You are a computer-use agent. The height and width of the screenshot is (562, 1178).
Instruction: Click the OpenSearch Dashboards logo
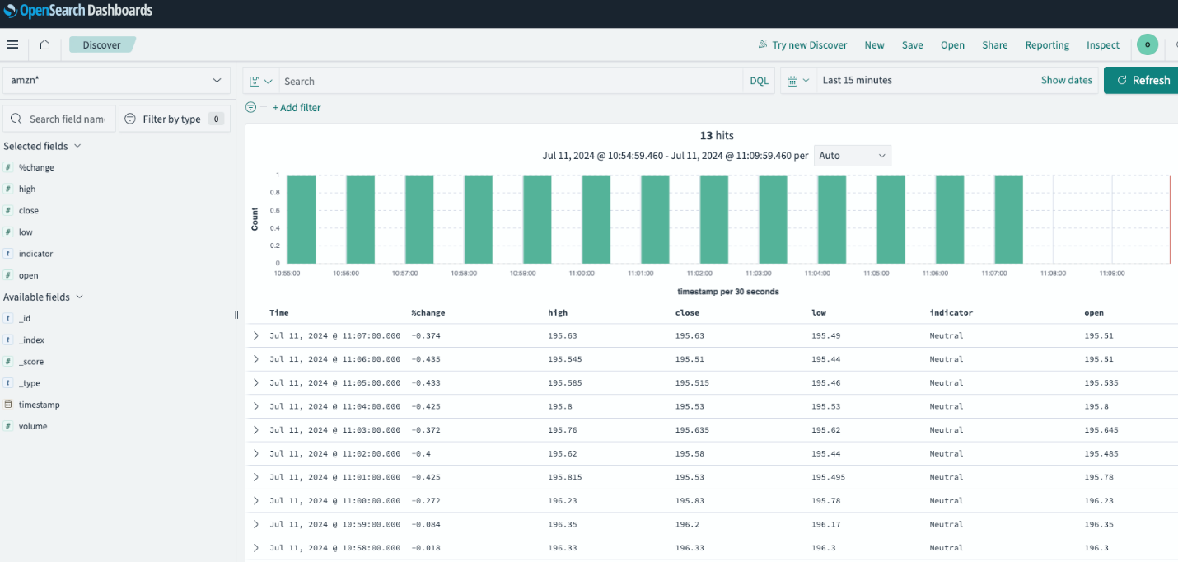point(78,11)
